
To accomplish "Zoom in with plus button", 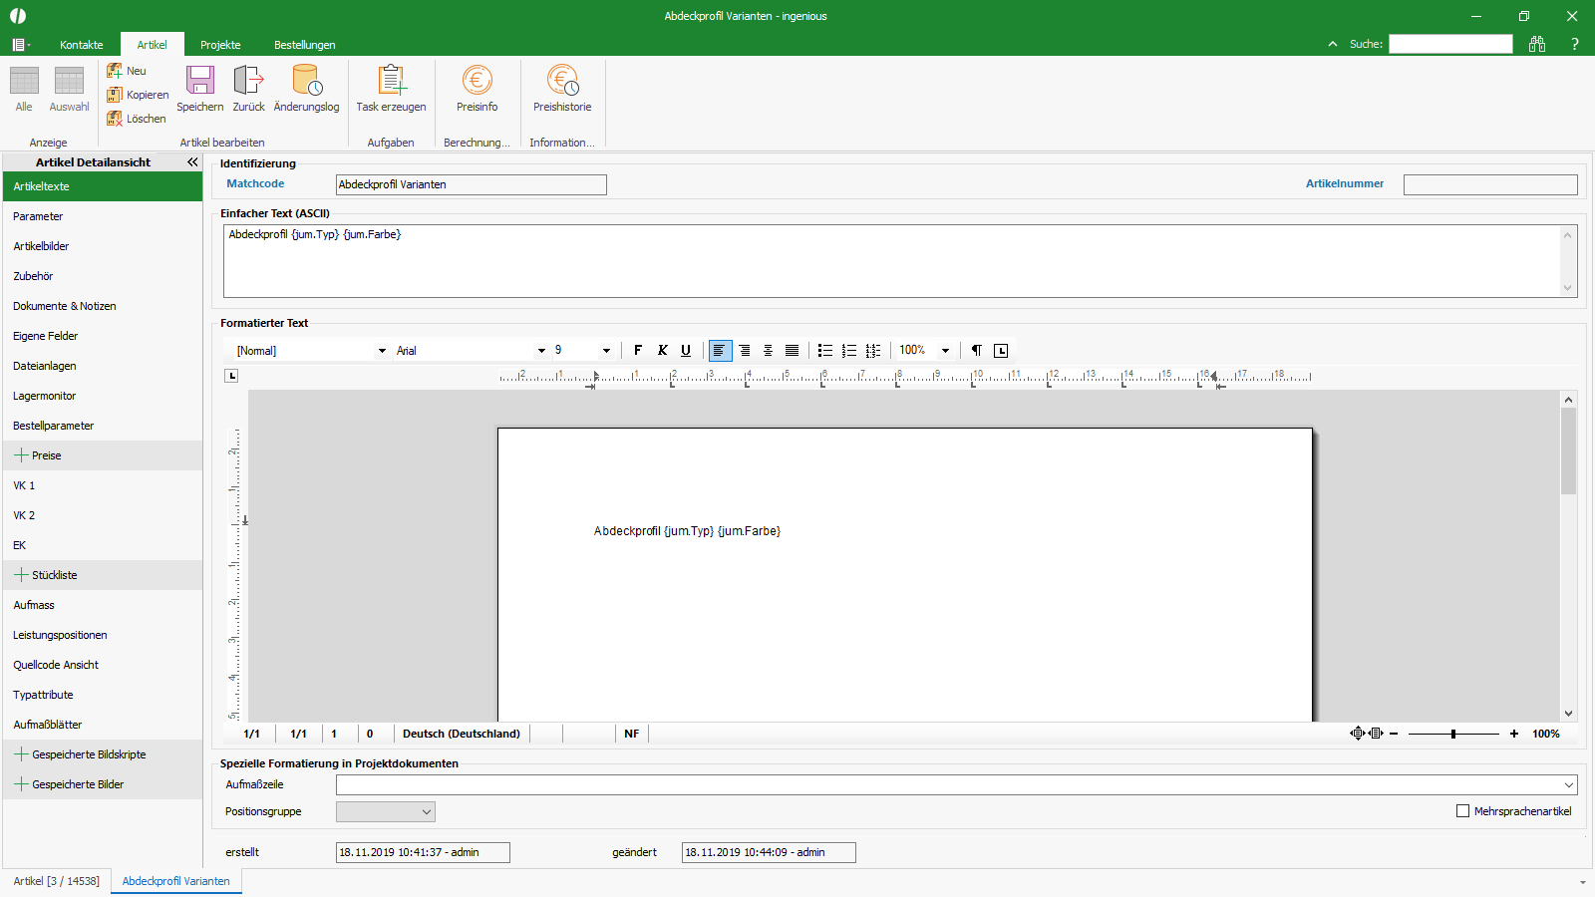I will [x=1514, y=734].
